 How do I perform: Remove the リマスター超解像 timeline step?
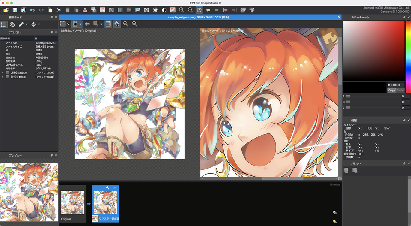point(115,187)
